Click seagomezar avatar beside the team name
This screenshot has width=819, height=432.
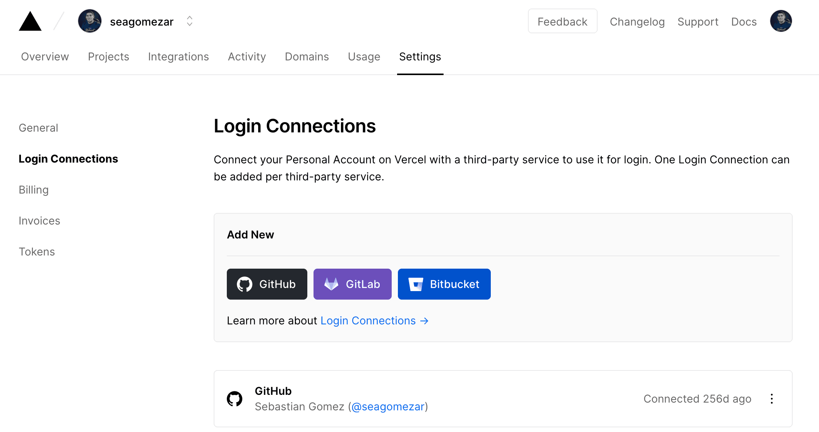point(90,21)
